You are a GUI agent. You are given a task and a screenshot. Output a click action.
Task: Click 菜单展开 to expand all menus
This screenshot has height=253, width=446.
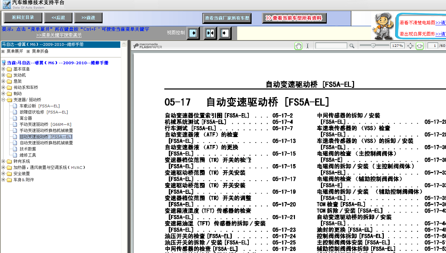pos(15,51)
